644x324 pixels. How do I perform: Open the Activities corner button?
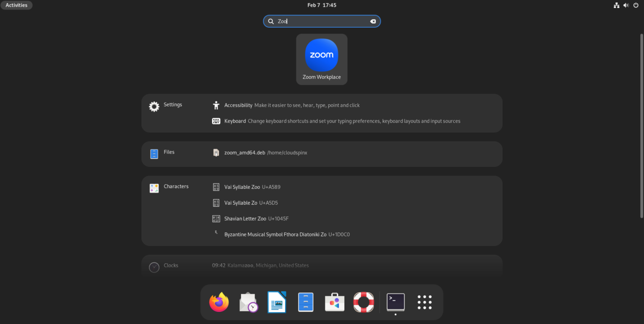(16, 5)
